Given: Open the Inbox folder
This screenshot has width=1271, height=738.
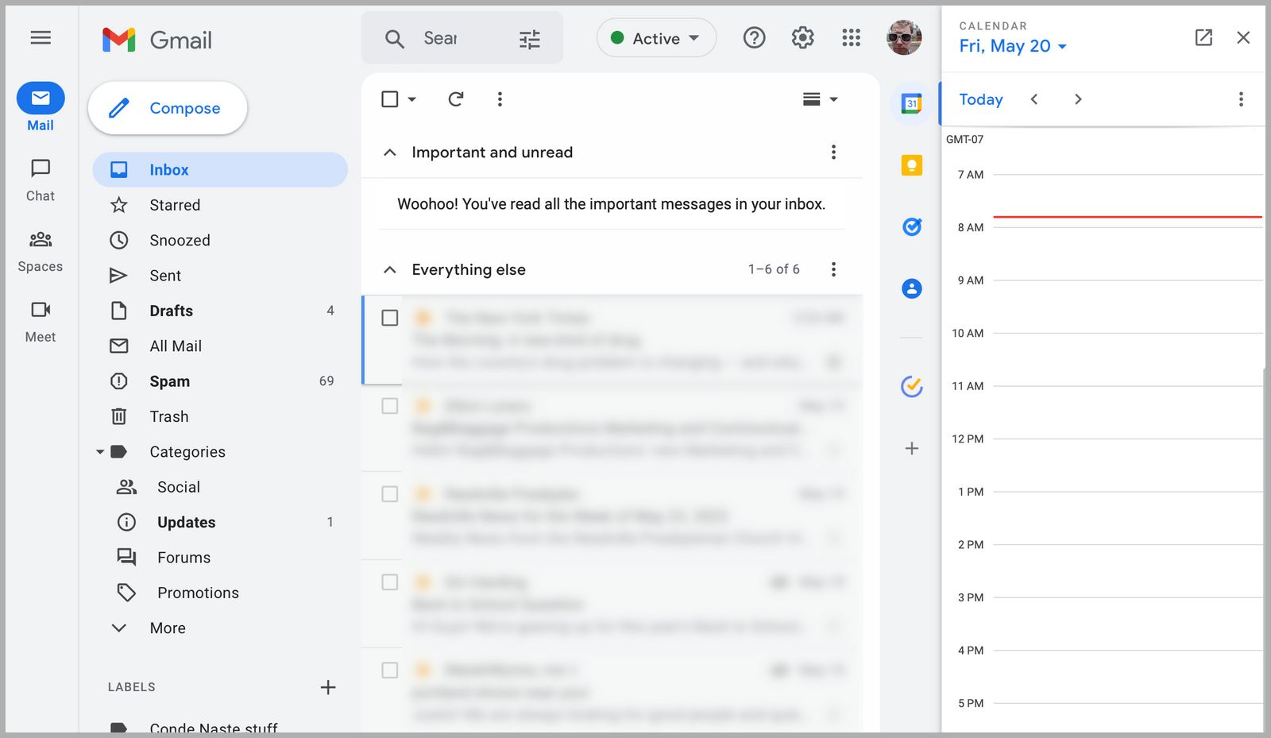Looking at the screenshot, I should coord(220,169).
